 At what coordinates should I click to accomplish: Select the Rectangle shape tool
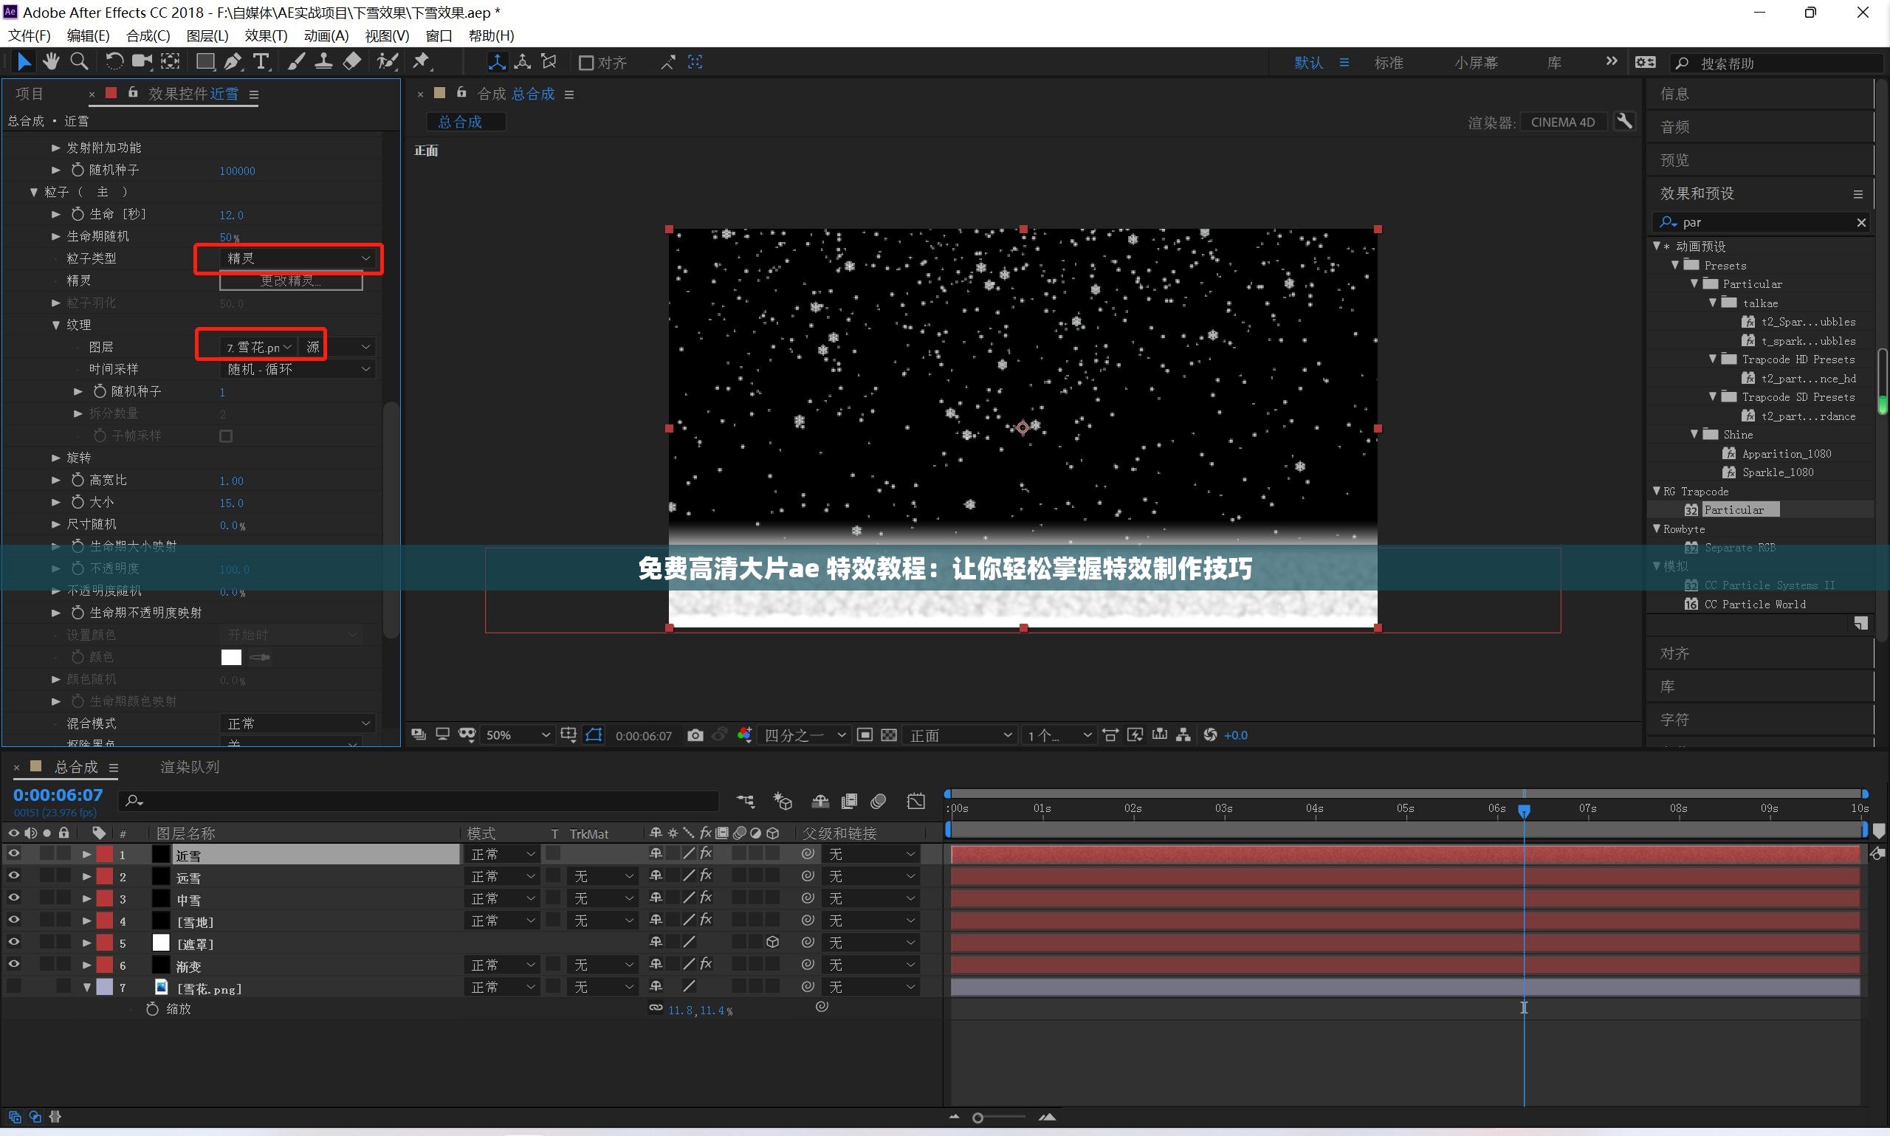205,62
